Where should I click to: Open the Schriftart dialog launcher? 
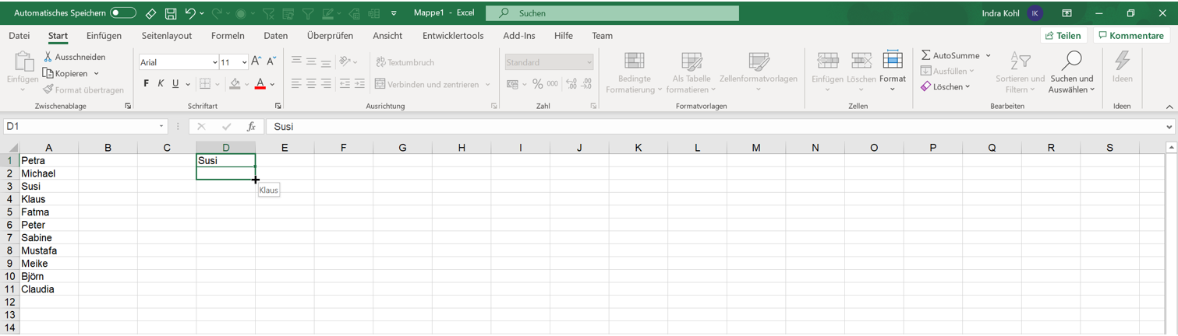pos(278,106)
